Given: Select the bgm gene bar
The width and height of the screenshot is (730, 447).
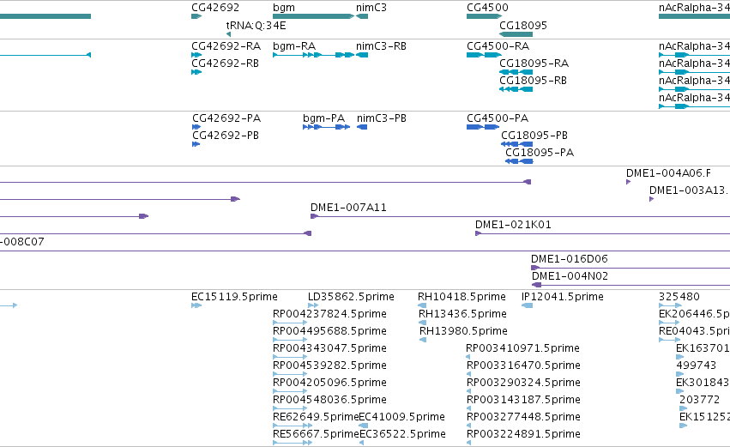Looking at the screenshot, I should [x=313, y=16].
